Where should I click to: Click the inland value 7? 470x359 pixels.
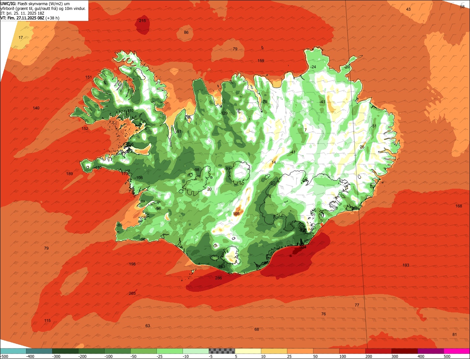click(x=305, y=130)
